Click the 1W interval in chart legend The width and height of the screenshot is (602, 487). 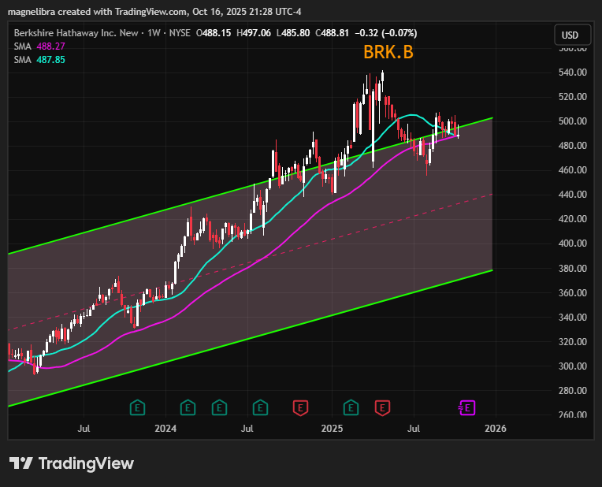154,33
